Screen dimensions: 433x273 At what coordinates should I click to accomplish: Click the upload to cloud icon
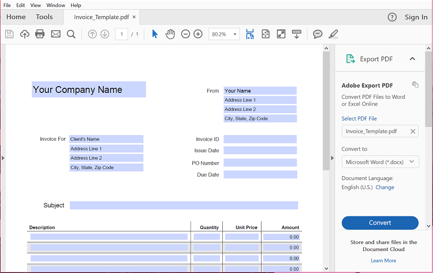(25, 34)
